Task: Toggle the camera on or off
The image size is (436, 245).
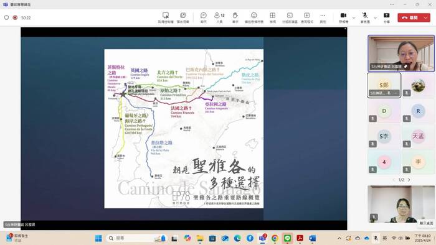Action: [343, 17]
